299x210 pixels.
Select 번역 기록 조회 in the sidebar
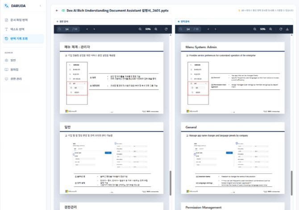[19, 39]
